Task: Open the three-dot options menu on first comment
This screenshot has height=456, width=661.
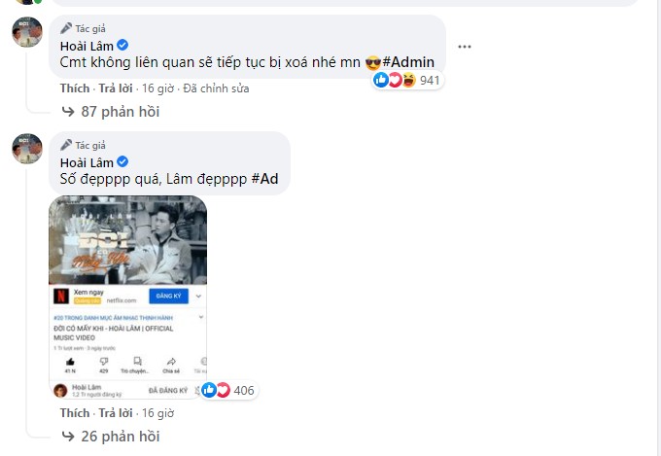Action: point(464,47)
